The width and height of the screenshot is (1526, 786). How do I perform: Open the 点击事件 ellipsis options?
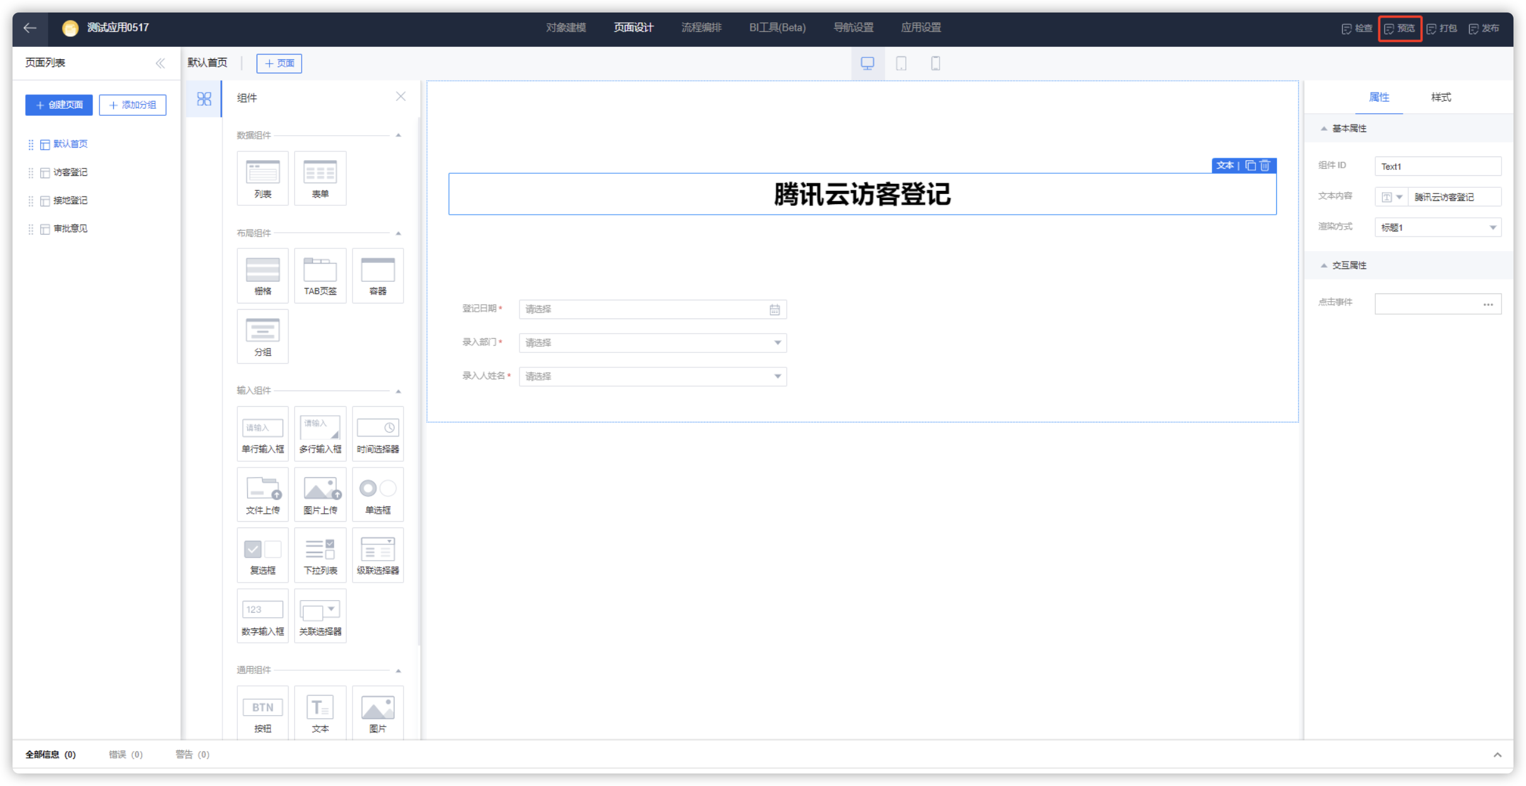point(1488,305)
